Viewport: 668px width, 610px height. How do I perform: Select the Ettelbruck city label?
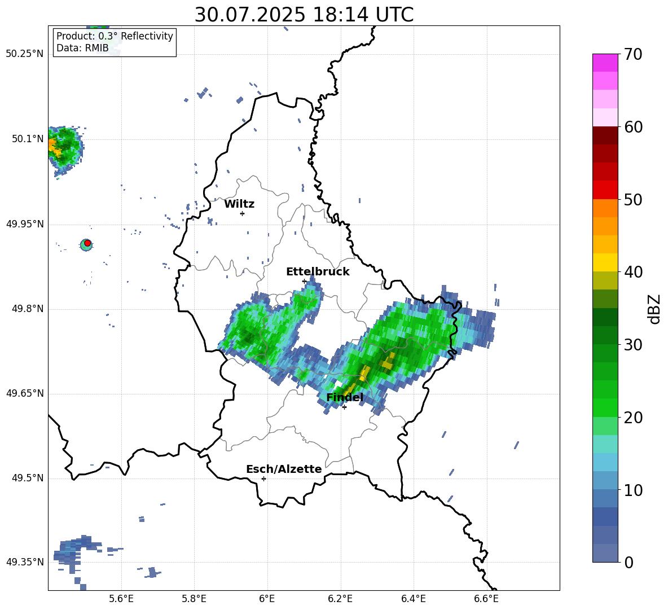(318, 272)
